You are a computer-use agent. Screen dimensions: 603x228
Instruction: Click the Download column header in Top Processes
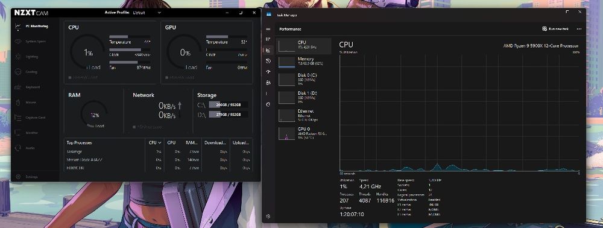pyautogui.click(x=215, y=142)
